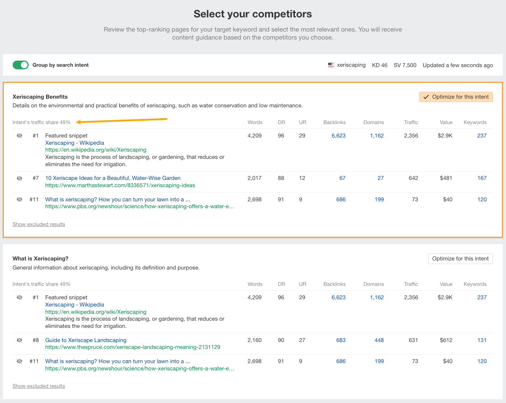Exclude The Spruce result using eye icon
This screenshot has height=403, width=506.
(20, 340)
